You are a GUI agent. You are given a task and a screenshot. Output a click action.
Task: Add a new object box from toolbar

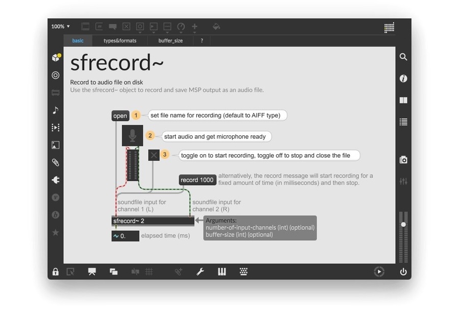(x=86, y=27)
